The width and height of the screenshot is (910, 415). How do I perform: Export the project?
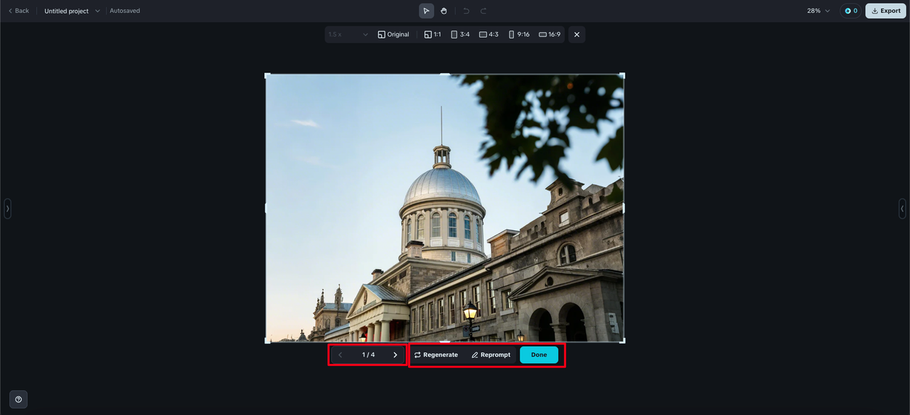[x=885, y=11]
